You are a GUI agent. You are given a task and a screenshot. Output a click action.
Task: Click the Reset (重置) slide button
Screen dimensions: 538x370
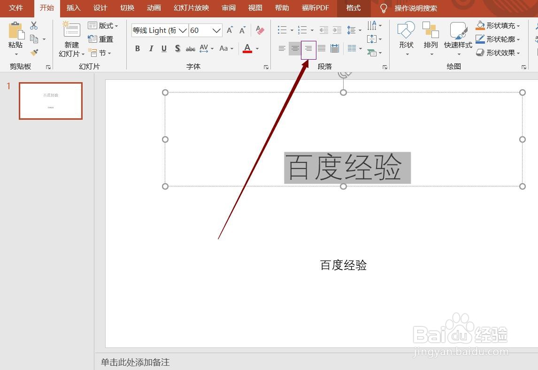pyautogui.click(x=100, y=39)
